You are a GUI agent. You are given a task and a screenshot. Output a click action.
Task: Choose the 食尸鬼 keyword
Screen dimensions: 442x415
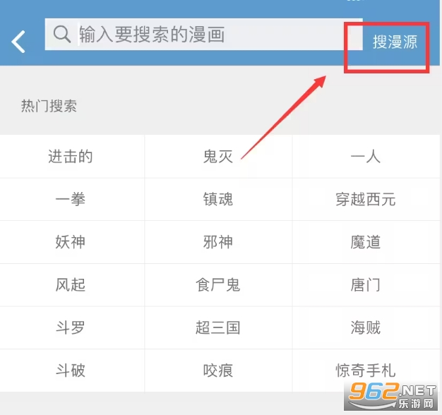[218, 285]
